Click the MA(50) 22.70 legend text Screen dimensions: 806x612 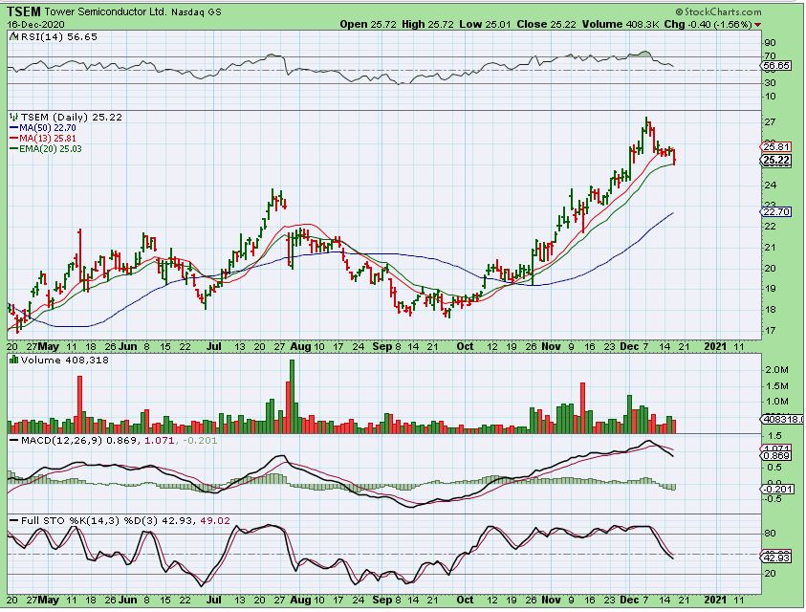point(48,128)
